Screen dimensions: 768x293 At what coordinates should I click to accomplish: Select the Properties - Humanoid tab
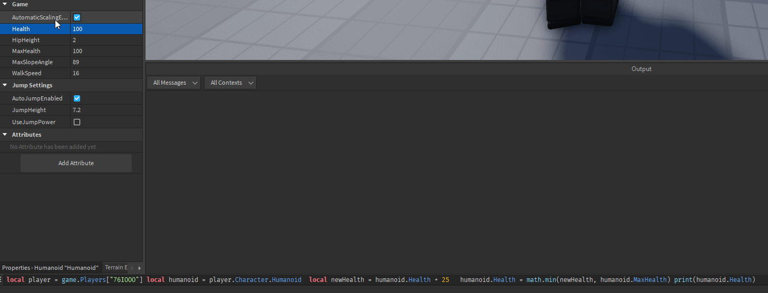(51, 268)
